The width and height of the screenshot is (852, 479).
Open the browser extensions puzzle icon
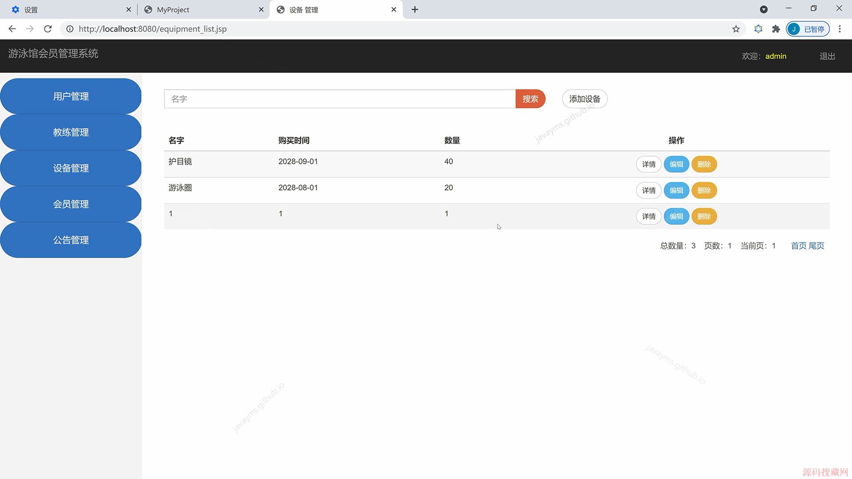[x=776, y=29]
